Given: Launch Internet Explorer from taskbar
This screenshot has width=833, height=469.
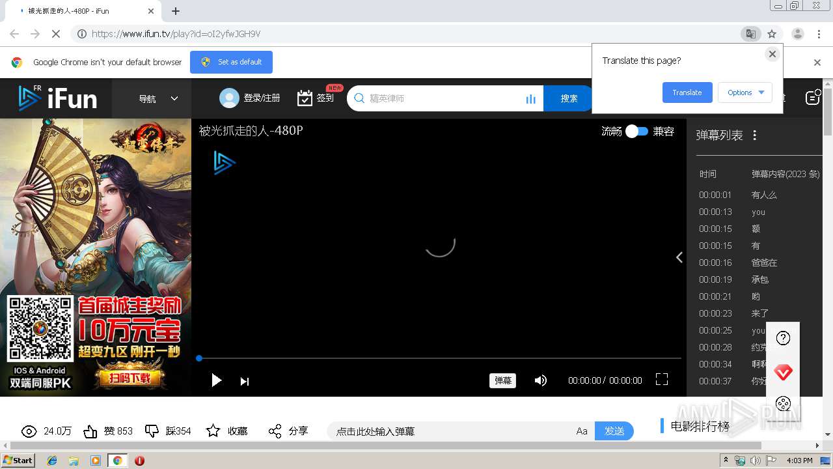Looking at the screenshot, I should (x=52, y=461).
